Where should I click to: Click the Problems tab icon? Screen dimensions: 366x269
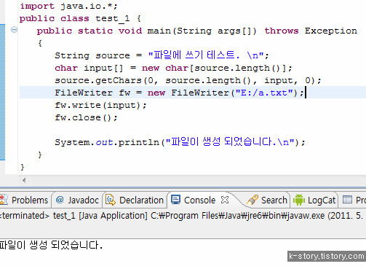pos(4,200)
